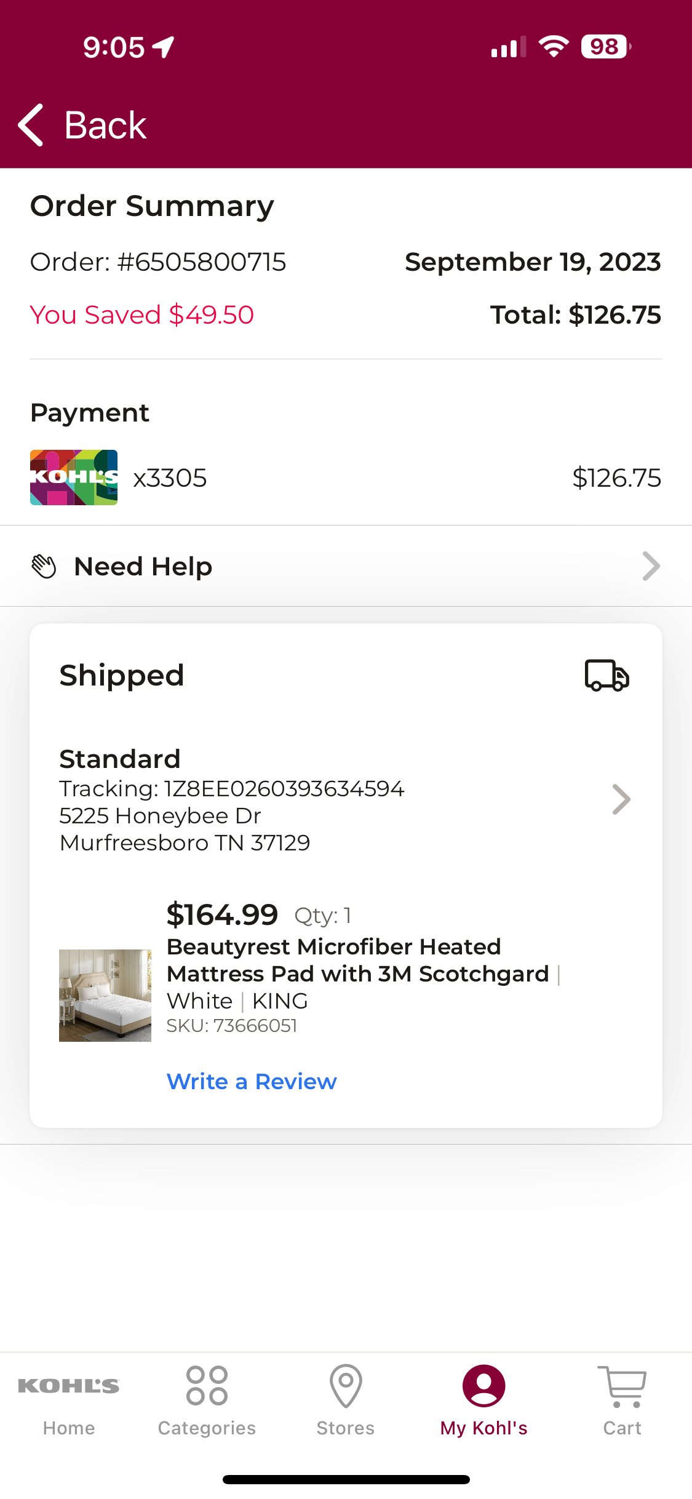The image size is (692, 1499).
Task: Select the Need Help row label
Action: (143, 566)
